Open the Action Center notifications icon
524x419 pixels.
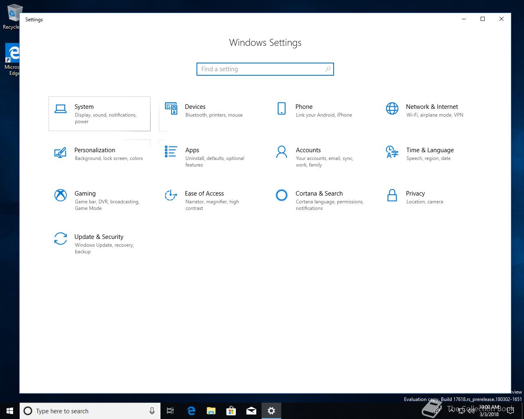pos(510,411)
